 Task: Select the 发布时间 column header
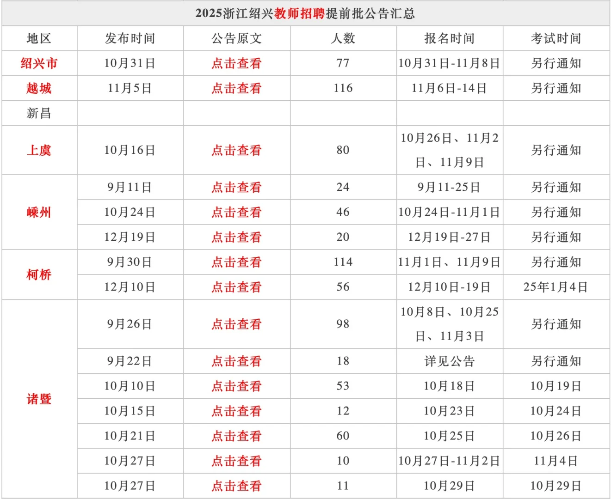[130, 38]
